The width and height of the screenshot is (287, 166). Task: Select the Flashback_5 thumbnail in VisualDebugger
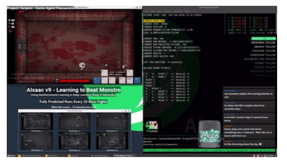(74, 140)
